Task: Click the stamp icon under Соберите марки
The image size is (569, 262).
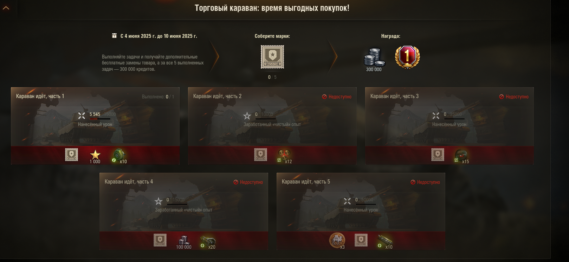Action: [272, 57]
